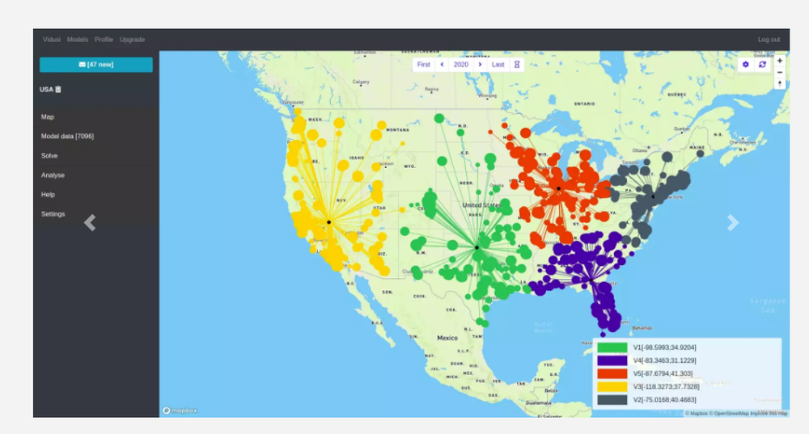Image resolution: width=809 pixels, height=434 pixels.
Task: Open the Upgrade navbar link
Action: [x=132, y=39]
